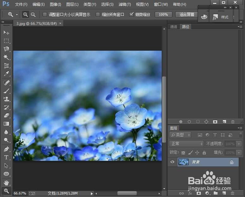Add layer mask icon in Layers panel
Screen dimensions: 245x197
(x=199, y=193)
